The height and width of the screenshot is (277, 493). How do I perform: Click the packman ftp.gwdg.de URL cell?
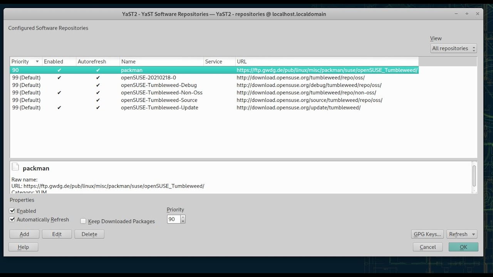click(x=327, y=70)
